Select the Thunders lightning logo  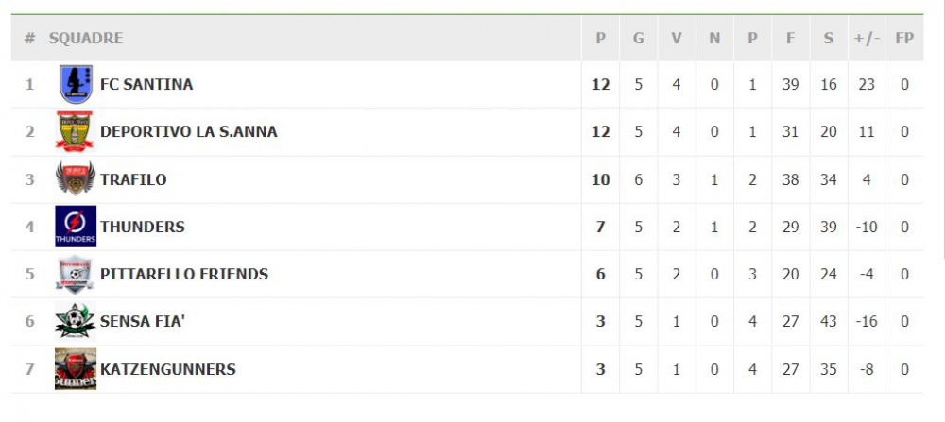[76, 227]
